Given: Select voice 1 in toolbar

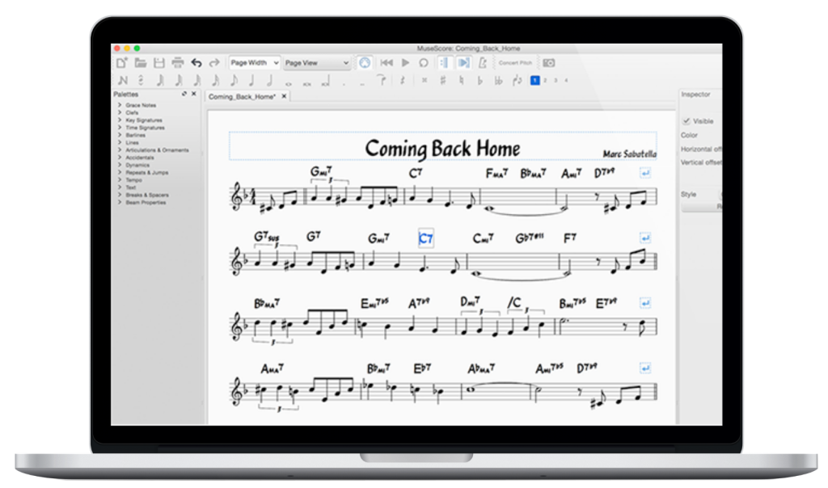Looking at the screenshot, I should (x=534, y=80).
